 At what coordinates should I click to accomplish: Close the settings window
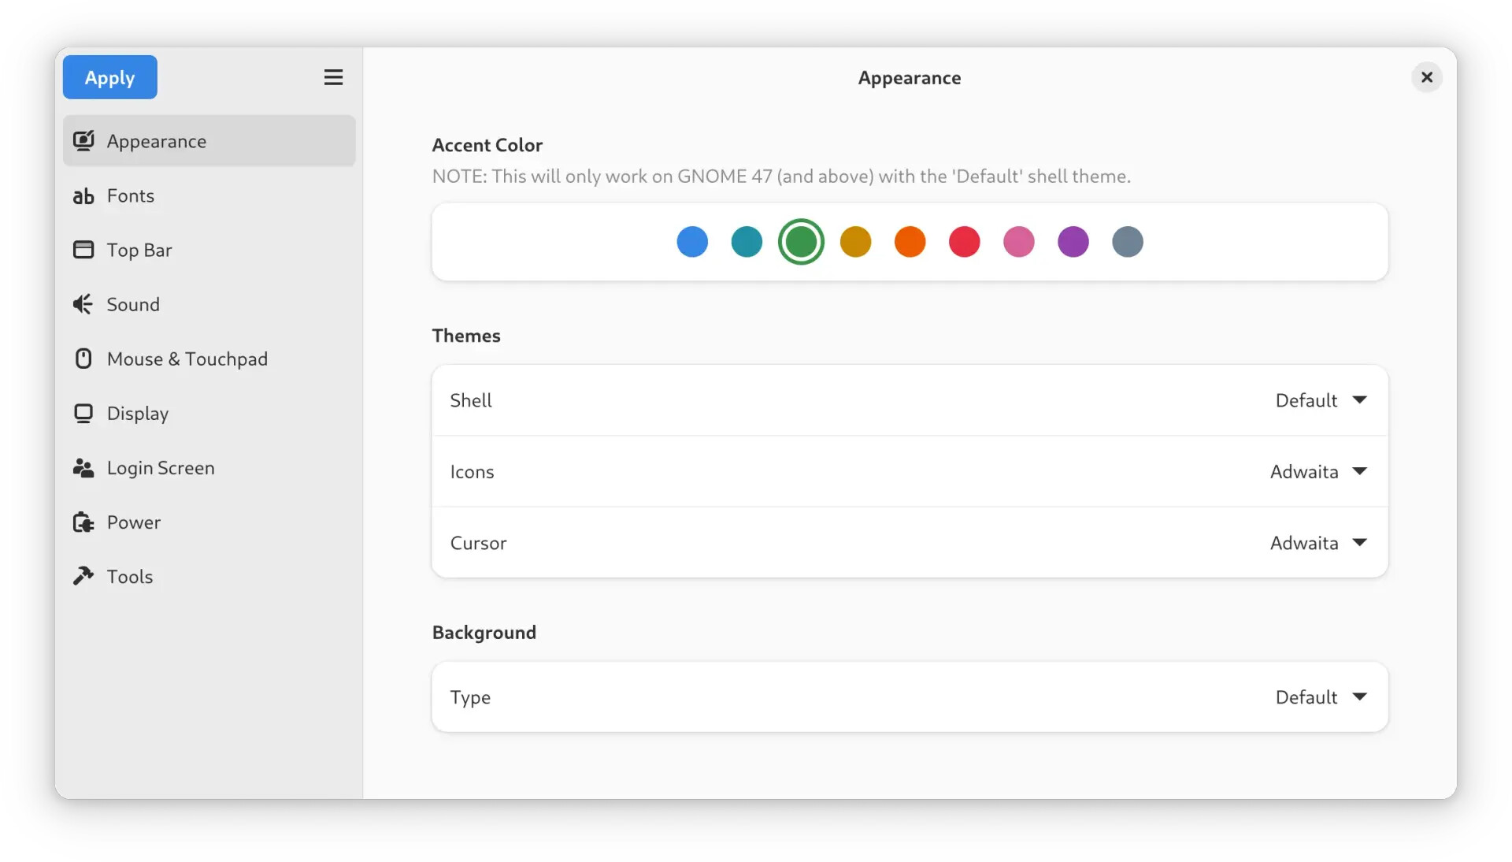[x=1426, y=77]
